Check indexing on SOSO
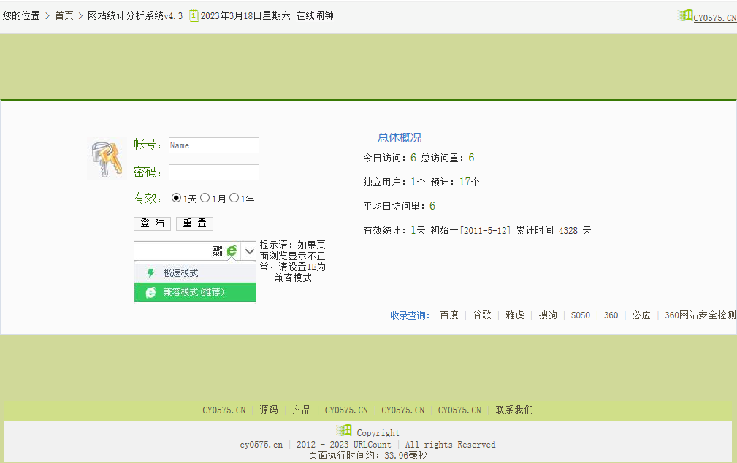Screen dimensions: 737x463 coord(581,315)
